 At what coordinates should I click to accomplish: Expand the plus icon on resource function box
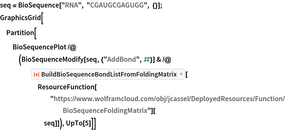[181, 74]
